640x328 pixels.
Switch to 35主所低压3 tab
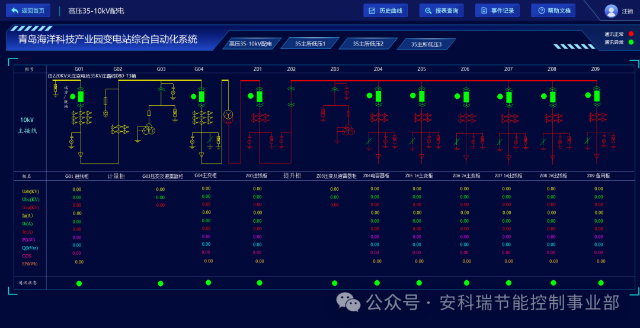pyautogui.click(x=427, y=44)
